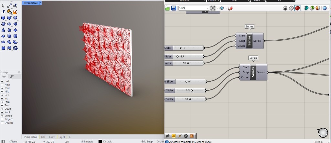The image size is (331, 143).
Task: Activate the Sketch pen tool in Grasshopper
Action: (x=230, y=8)
